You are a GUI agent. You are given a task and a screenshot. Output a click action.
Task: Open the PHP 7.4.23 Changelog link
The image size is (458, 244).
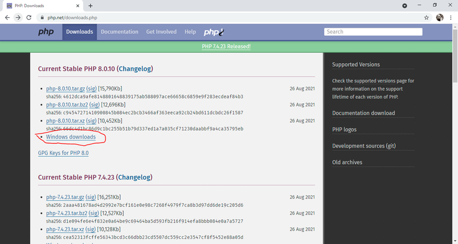point(135,177)
